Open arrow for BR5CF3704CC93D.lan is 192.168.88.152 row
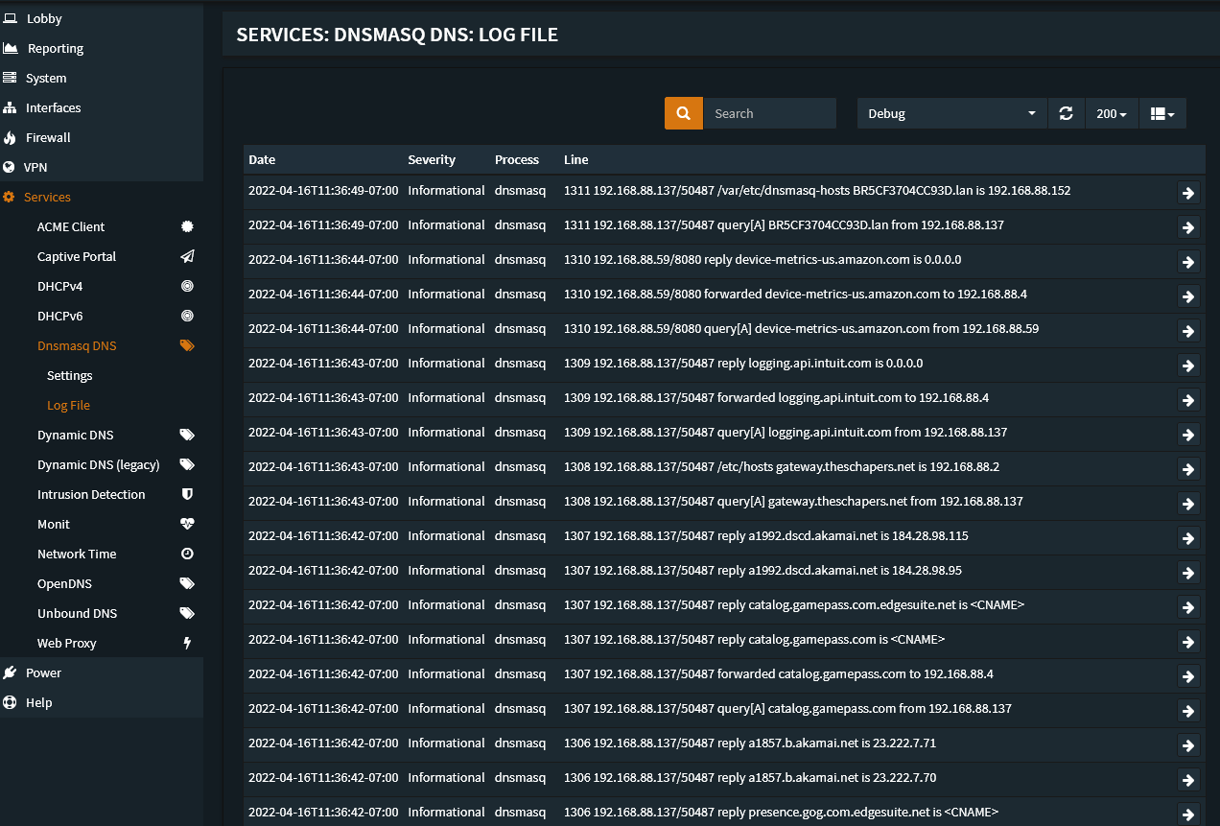This screenshot has width=1220, height=826. 1188,193
